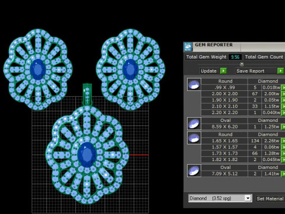Image resolution: width=285 pixels, height=214 pixels.
Task: Click green arrow on the 0.018tw row
Action: (283, 87)
